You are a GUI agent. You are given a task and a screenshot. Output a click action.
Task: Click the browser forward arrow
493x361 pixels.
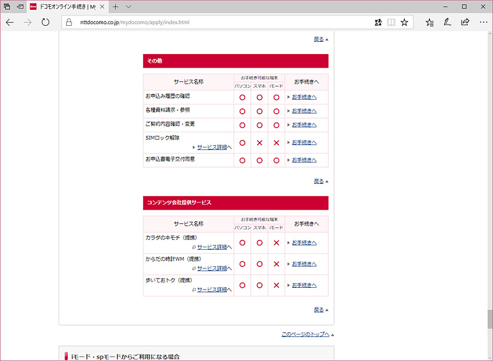point(28,22)
